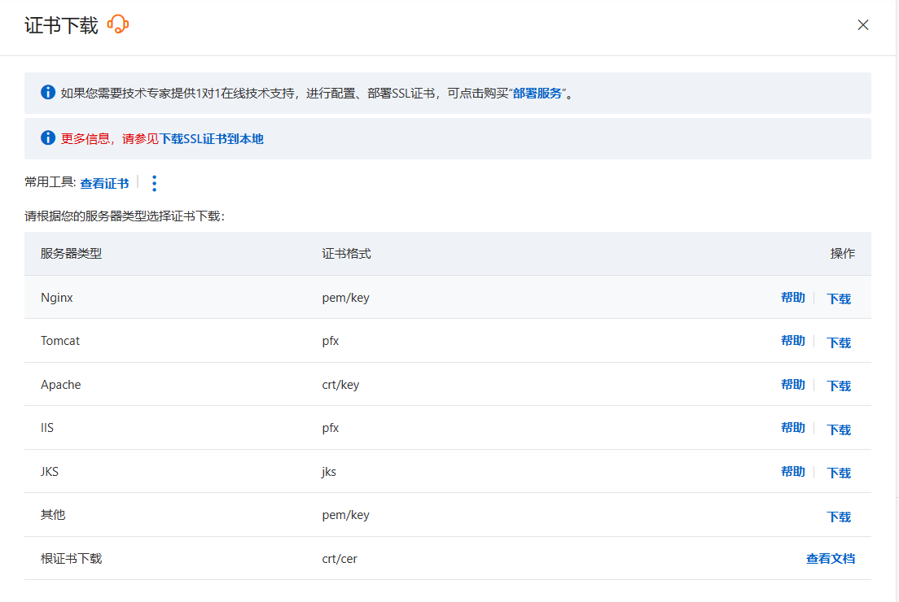Click the customer support headset icon
Viewport: 899px width, 602px height.
(x=118, y=24)
